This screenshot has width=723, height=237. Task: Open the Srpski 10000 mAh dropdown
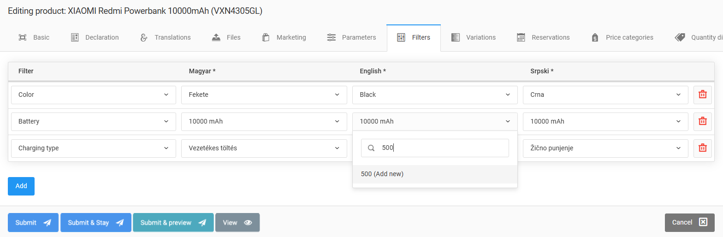(605, 121)
